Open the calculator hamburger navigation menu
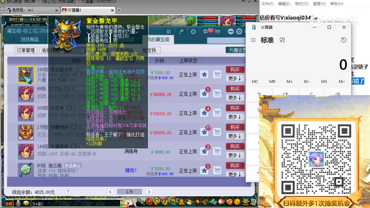 (253, 40)
